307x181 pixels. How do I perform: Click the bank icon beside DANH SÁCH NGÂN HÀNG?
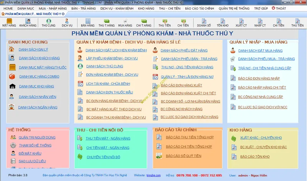12,107
